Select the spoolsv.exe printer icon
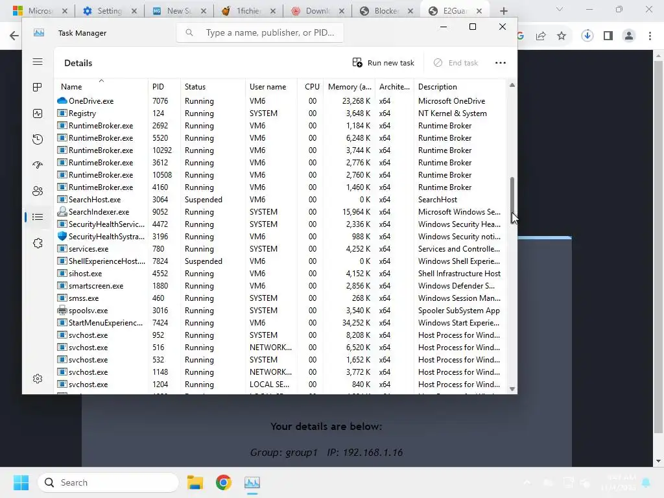 point(62,310)
